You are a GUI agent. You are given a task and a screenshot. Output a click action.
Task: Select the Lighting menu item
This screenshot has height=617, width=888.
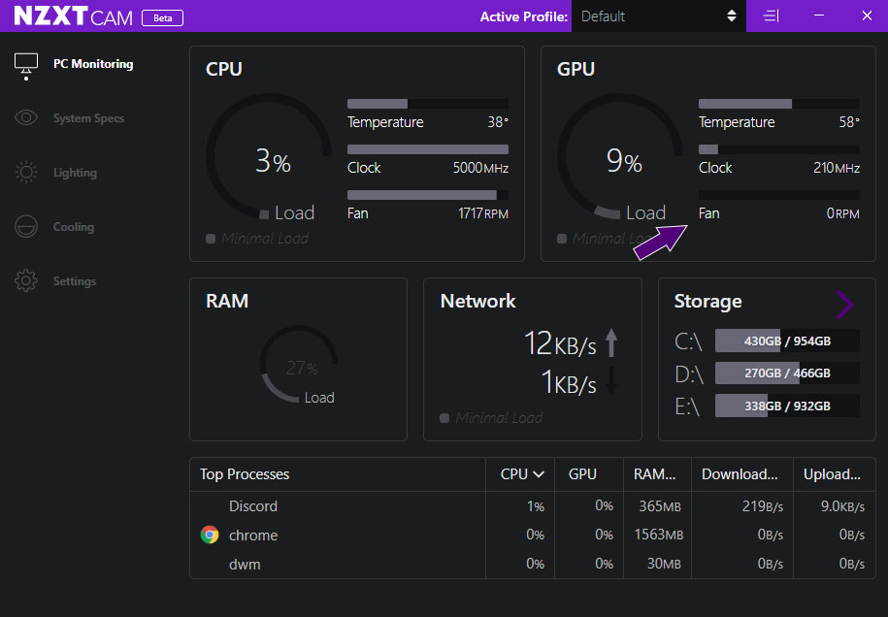[x=75, y=173]
